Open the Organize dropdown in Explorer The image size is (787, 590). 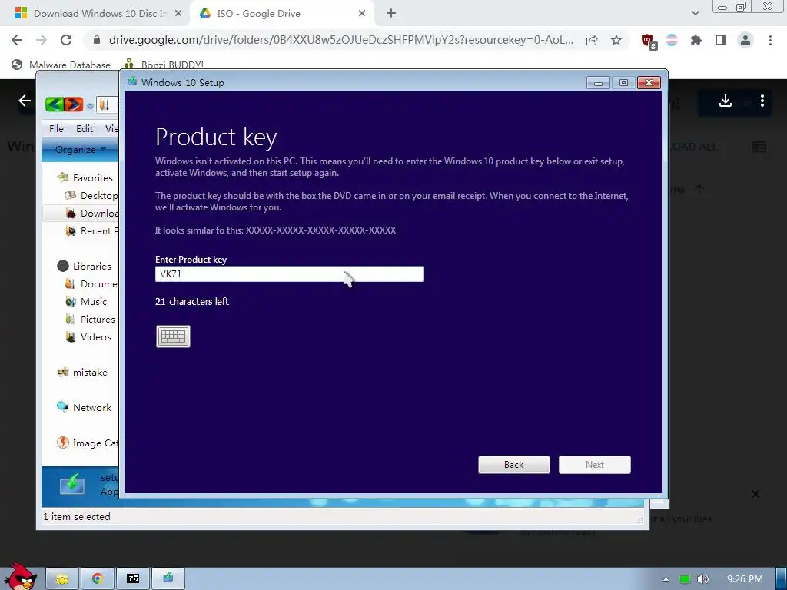[x=80, y=150]
